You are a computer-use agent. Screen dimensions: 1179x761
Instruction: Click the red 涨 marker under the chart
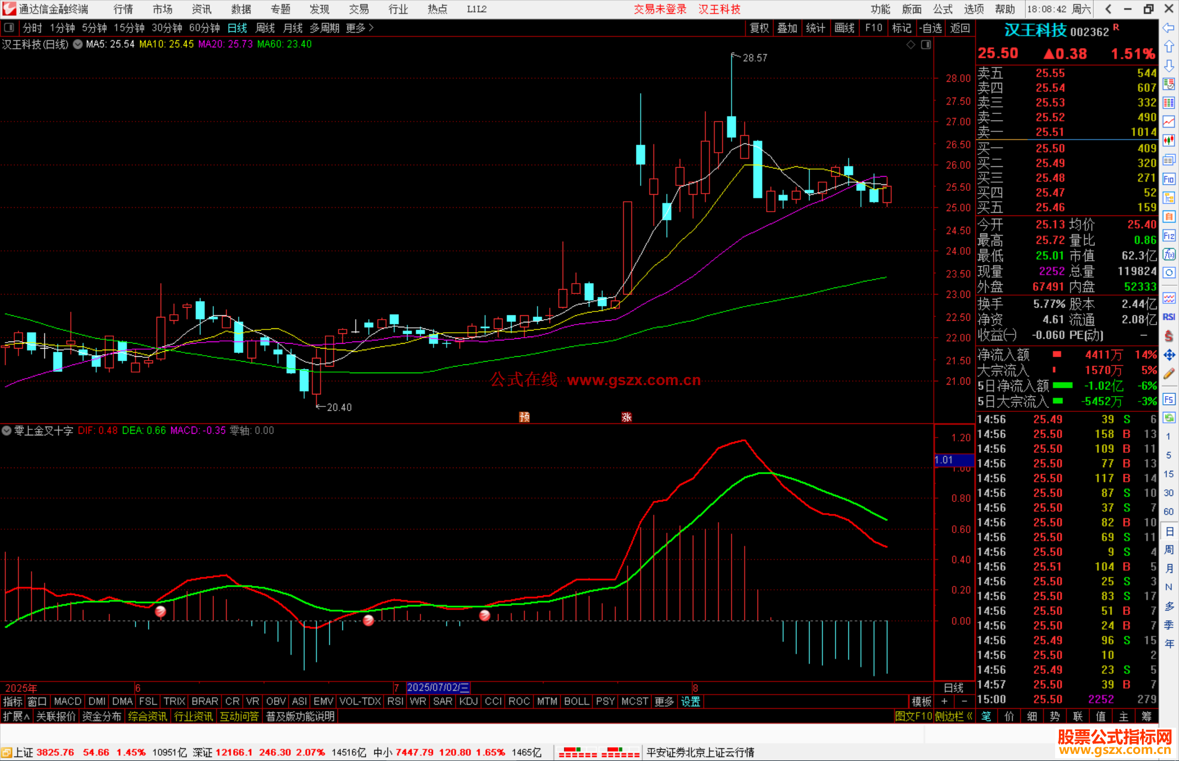point(627,417)
